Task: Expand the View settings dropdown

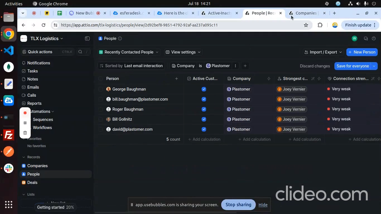Action: [183, 52]
